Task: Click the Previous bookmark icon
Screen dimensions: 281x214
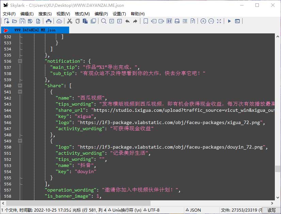Action: (154, 21)
